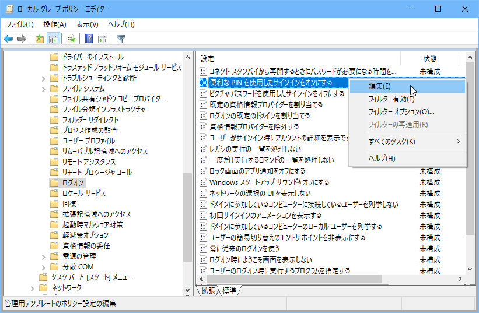The width and height of the screenshot is (479, 313).
Task: Select ドメインに参加しているコンピューターのローカル ユーザーを列挙する setting
Action: (296, 227)
